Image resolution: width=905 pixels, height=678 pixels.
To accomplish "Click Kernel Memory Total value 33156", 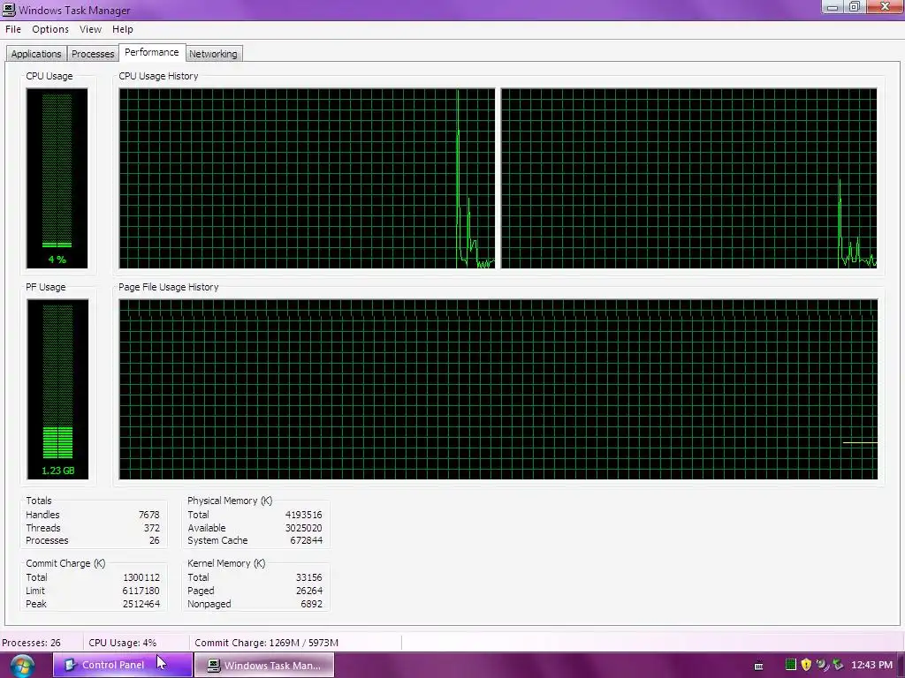I will coord(308,577).
